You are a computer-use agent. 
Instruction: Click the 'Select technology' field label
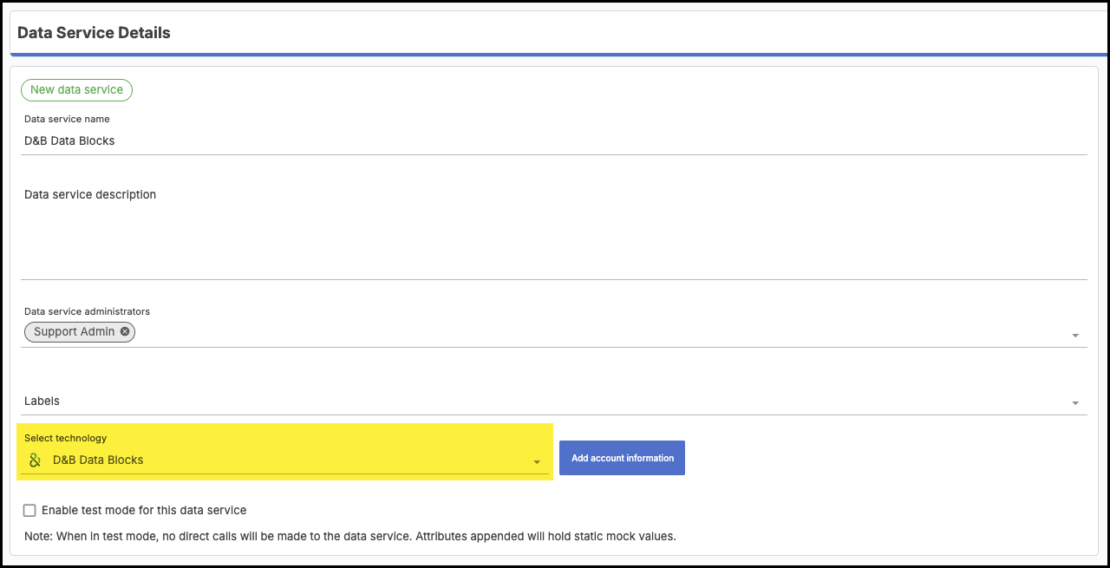pyautogui.click(x=66, y=439)
